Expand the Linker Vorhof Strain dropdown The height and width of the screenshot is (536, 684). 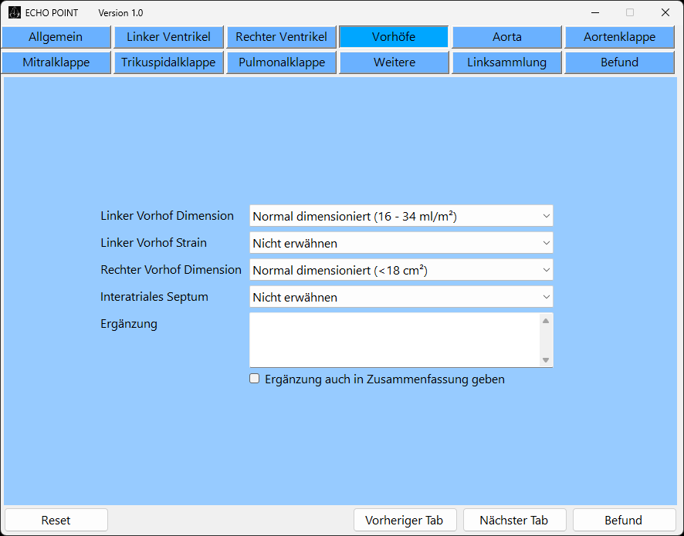click(401, 243)
